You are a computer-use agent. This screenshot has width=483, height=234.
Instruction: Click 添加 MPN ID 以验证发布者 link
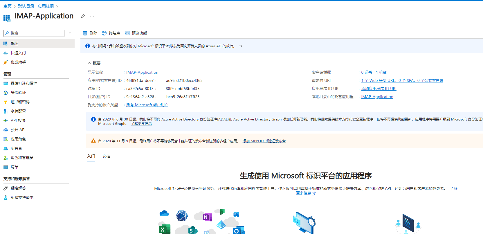click(264, 141)
